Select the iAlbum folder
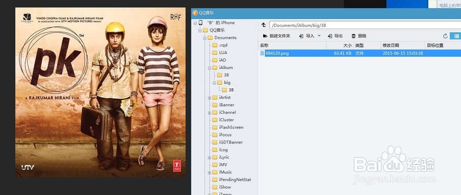 [x=226, y=68]
